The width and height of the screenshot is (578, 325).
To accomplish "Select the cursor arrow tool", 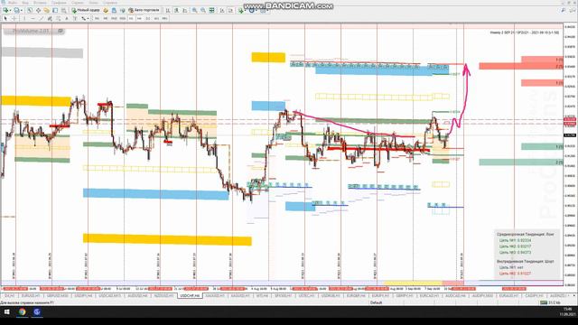I will [x=5, y=18].
